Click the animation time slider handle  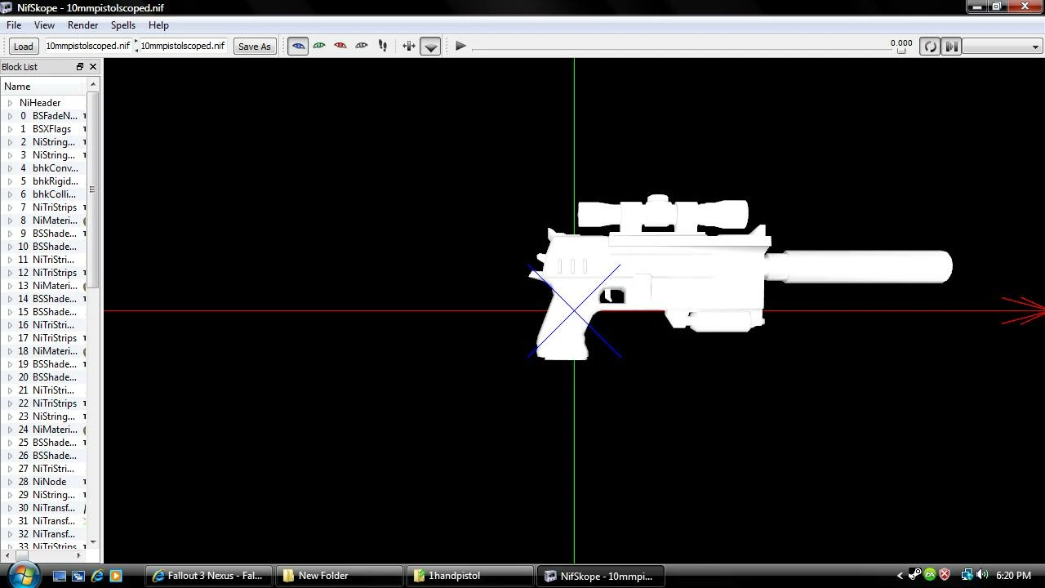tap(901, 51)
